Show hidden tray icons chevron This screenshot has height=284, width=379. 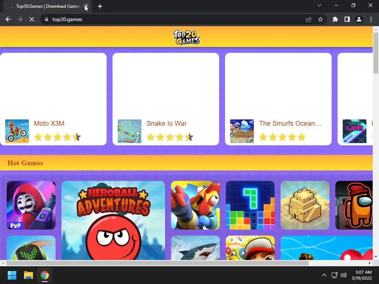point(324,275)
